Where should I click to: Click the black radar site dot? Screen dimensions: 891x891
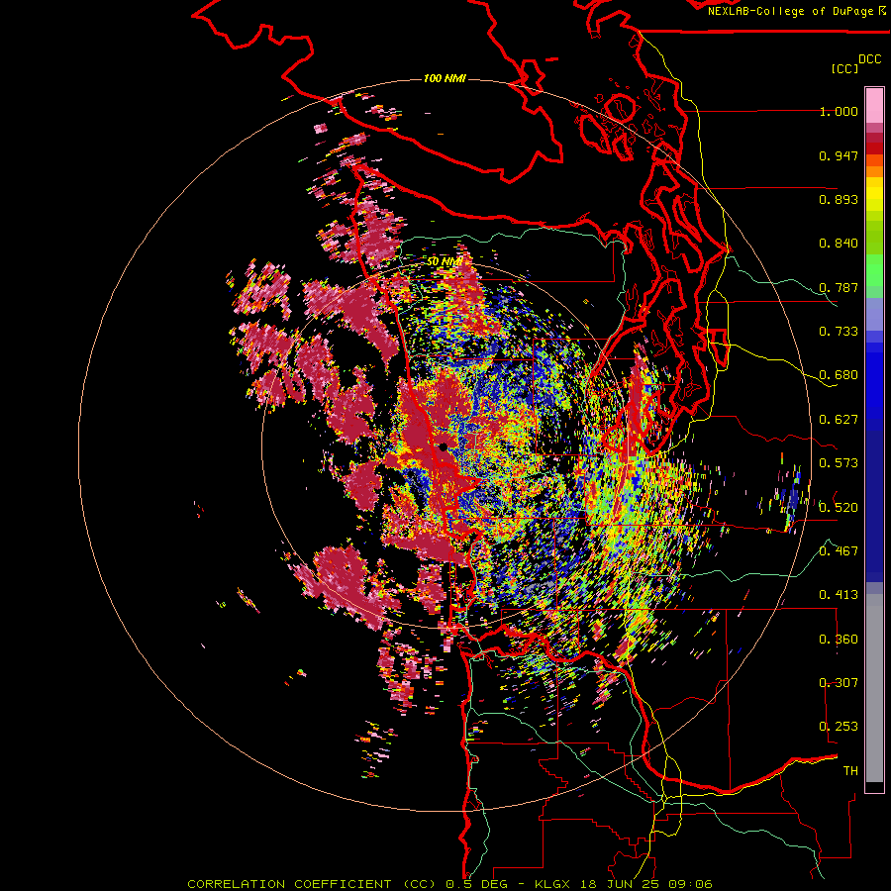[x=444, y=447]
